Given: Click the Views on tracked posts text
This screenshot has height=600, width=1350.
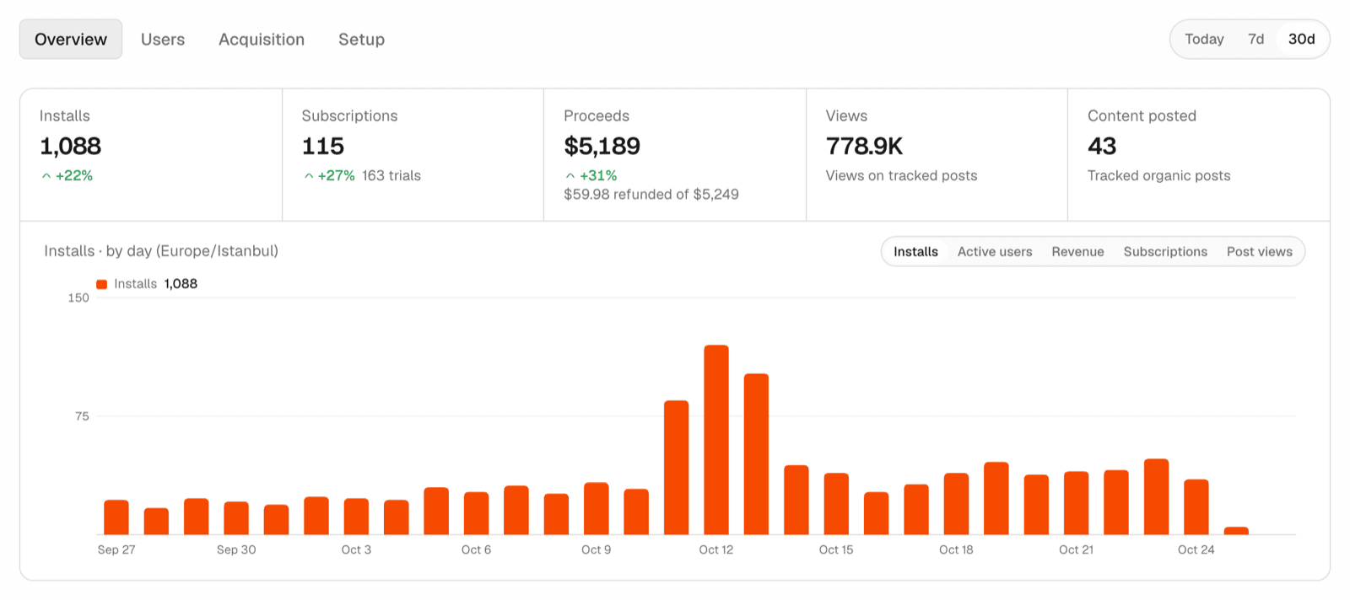Looking at the screenshot, I should (901, 175).
